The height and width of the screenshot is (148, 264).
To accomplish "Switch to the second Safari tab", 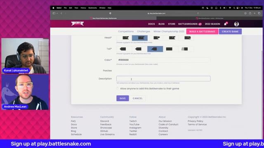I will [210, 18].
